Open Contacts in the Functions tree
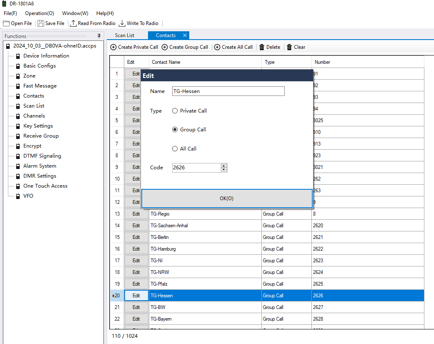The image size is (434, 344). 34,96
